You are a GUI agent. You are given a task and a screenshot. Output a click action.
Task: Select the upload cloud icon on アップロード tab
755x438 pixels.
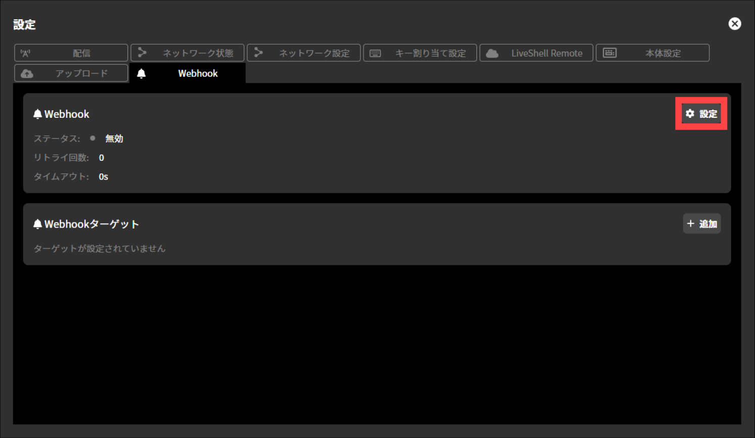coord(27,73)
